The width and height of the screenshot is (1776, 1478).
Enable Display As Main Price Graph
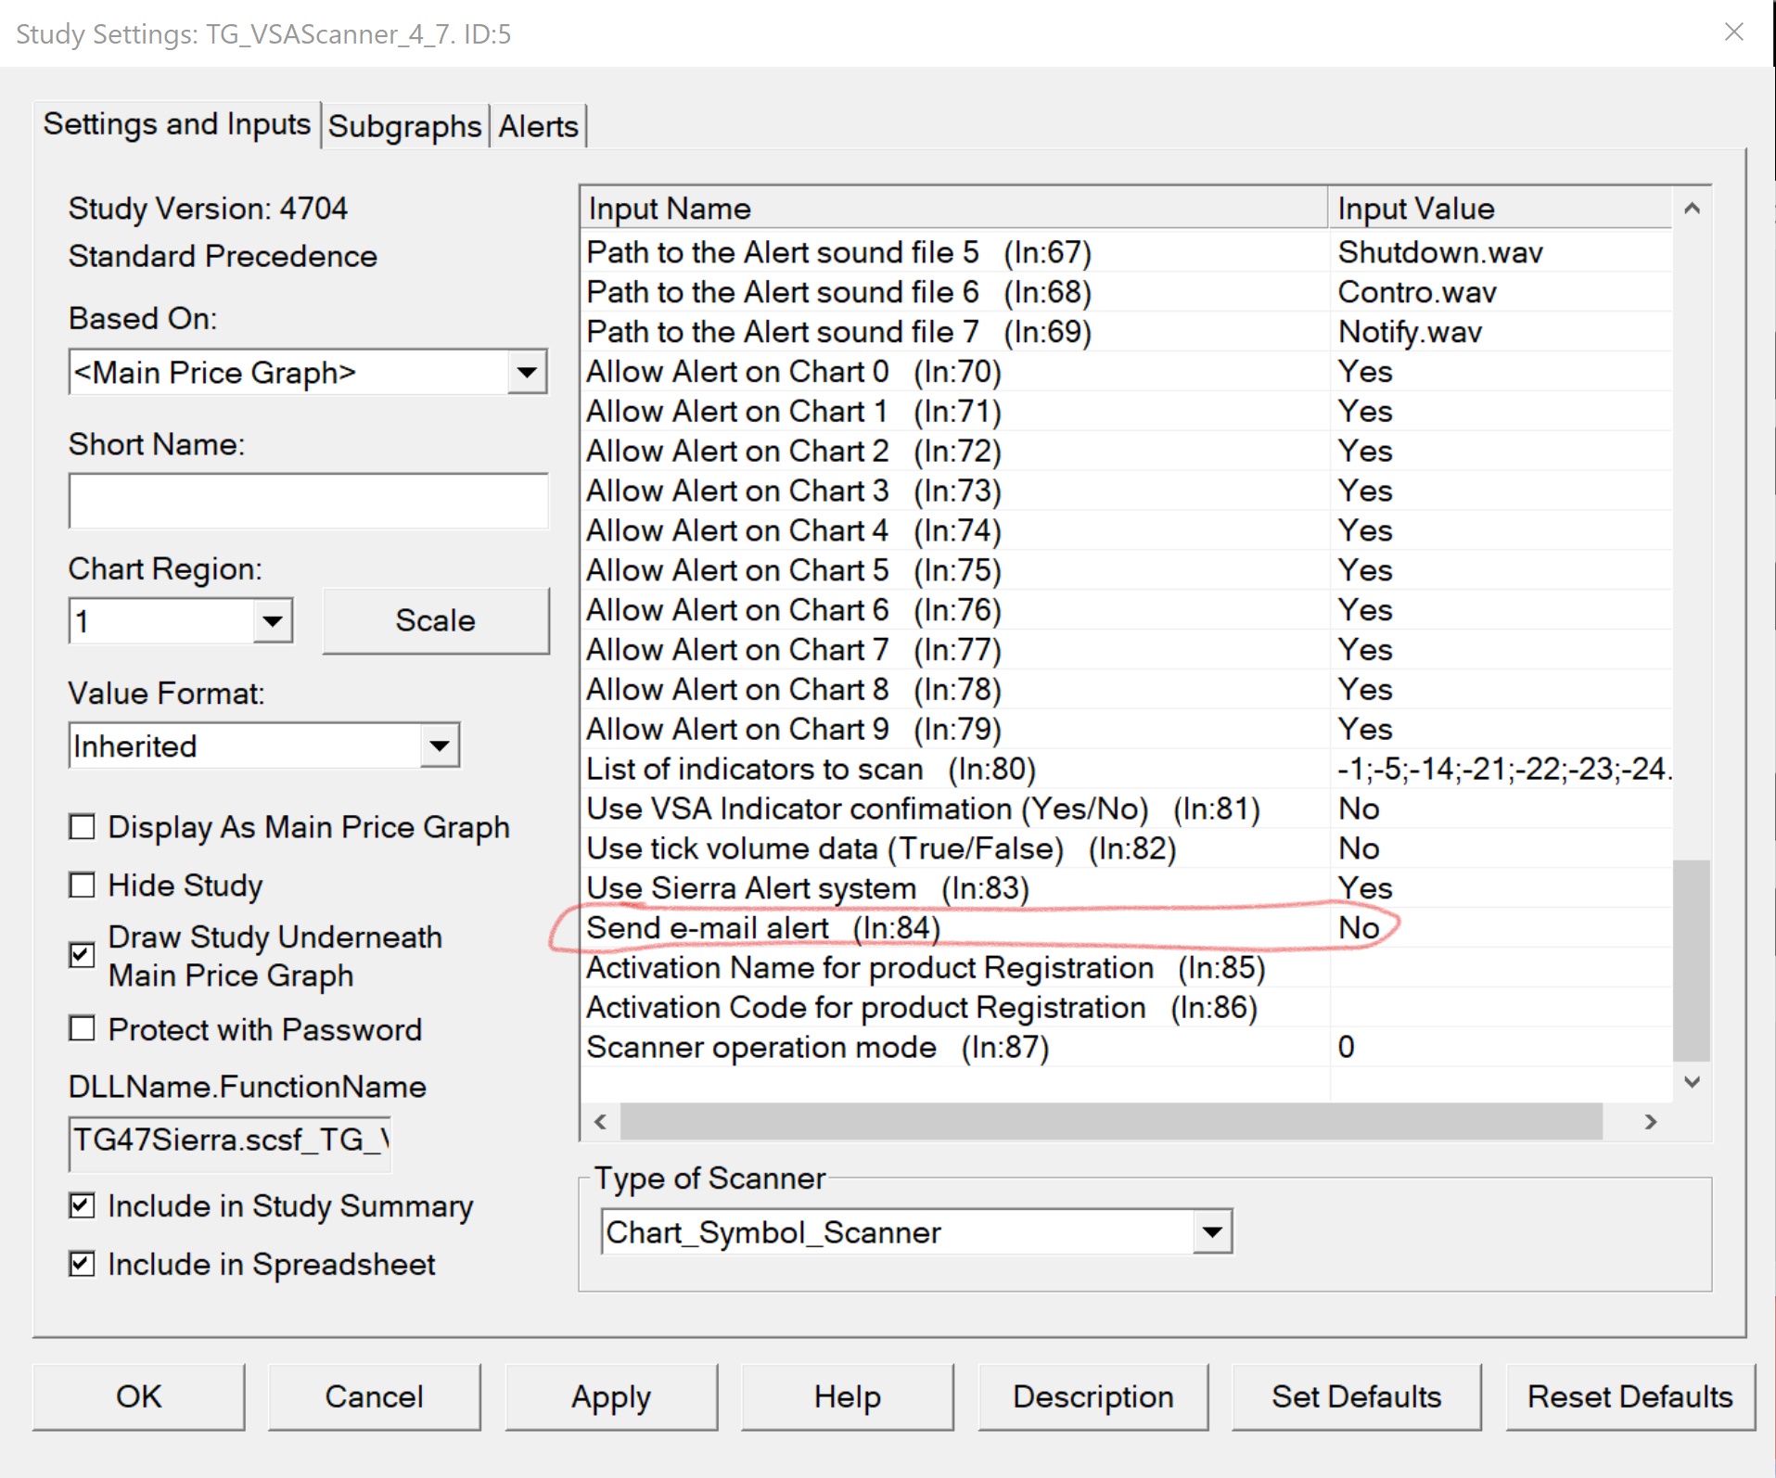click(x=83, y=826)
